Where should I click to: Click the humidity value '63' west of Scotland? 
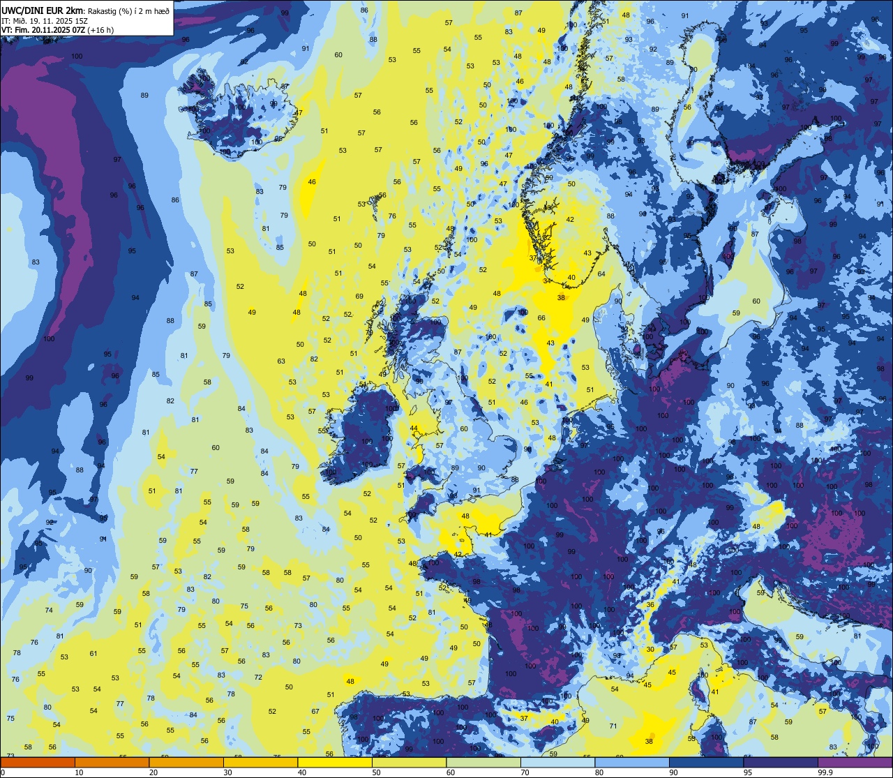click(281, 361)
